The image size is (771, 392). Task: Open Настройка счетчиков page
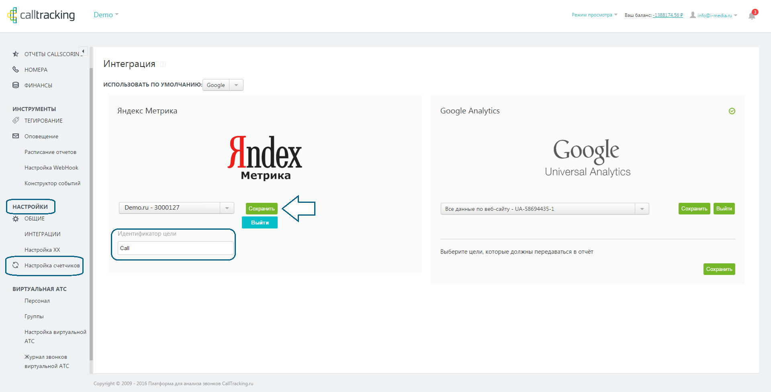[52, 265]
